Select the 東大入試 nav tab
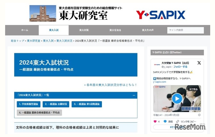Image resolution: width=215 pixels, height=137 pixels. pyautogui.click(x=54, y=30)
